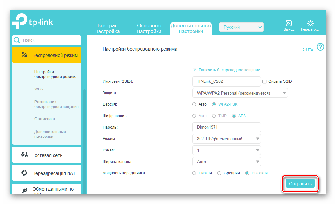Click the TP-Link logo
The width and height of the screenshot is (336, 204).
point(33,22)
